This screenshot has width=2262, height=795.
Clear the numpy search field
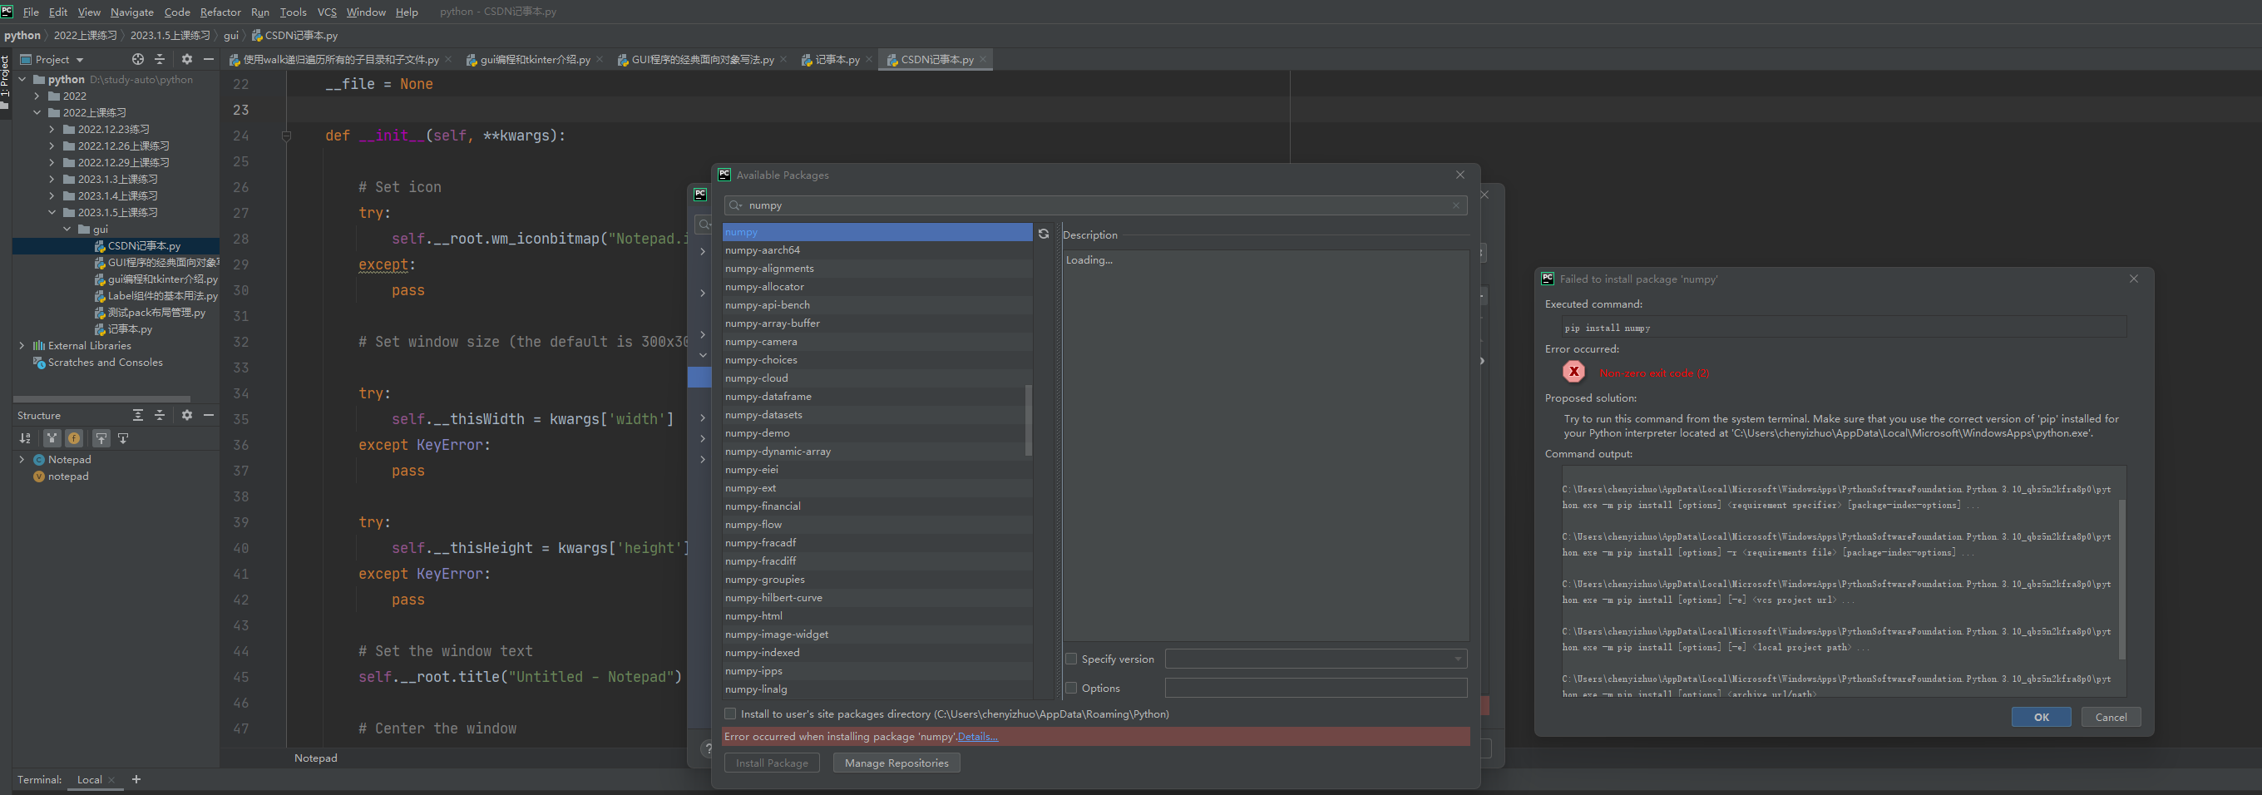[1456, 205]
